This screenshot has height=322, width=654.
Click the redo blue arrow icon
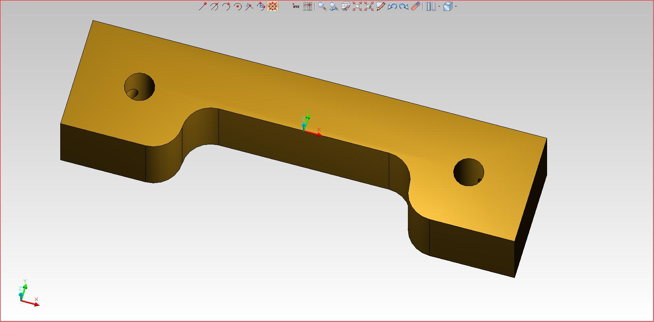tap(404, 6)
